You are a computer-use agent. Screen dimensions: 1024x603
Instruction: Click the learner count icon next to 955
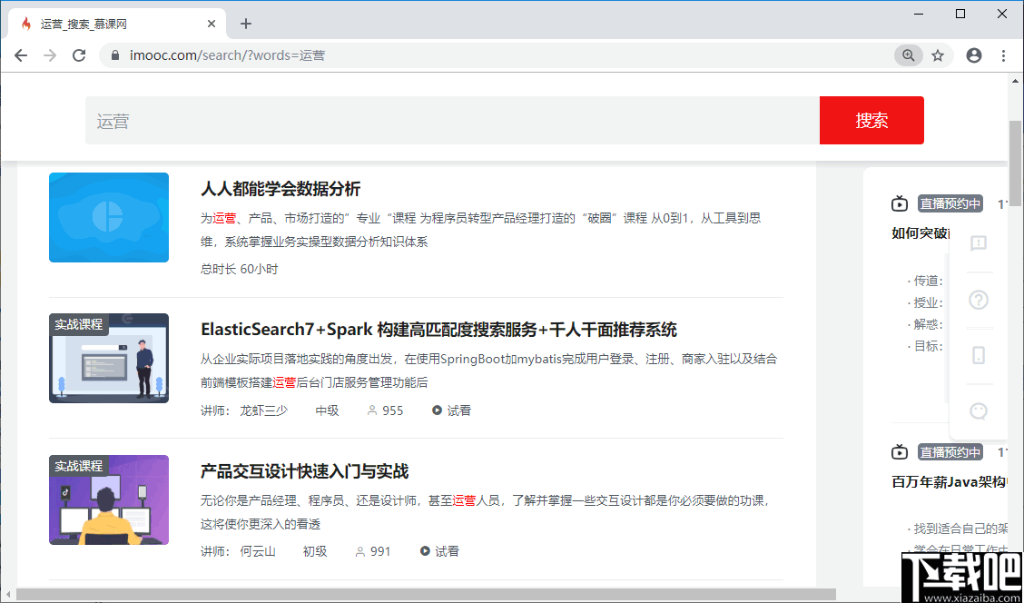(372, 410)
